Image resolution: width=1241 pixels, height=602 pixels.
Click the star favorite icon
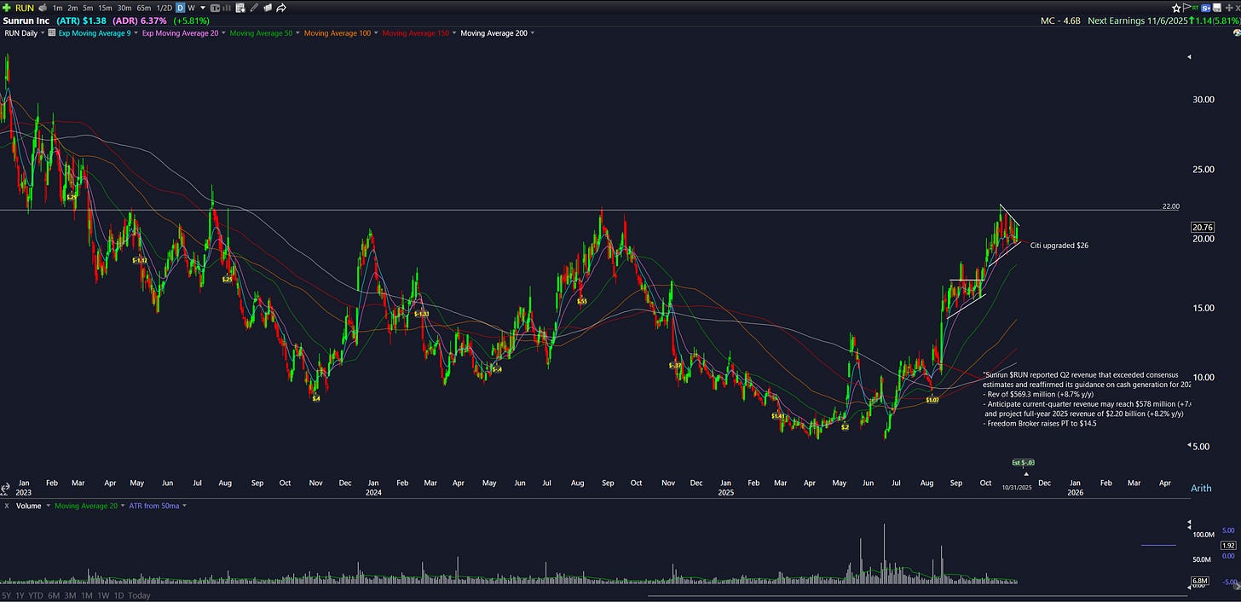[1176, 8]
